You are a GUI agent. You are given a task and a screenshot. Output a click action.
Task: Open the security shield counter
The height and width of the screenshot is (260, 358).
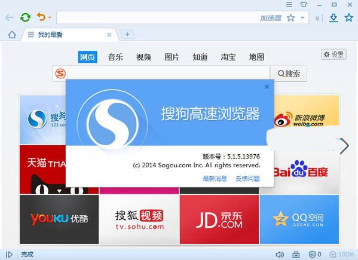315,254
